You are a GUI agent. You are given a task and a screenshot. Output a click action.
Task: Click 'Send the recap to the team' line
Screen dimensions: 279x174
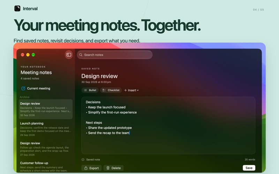click(x=108, y=133)
